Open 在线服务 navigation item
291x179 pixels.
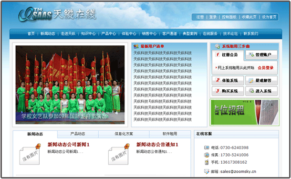(x=210, y=33)
